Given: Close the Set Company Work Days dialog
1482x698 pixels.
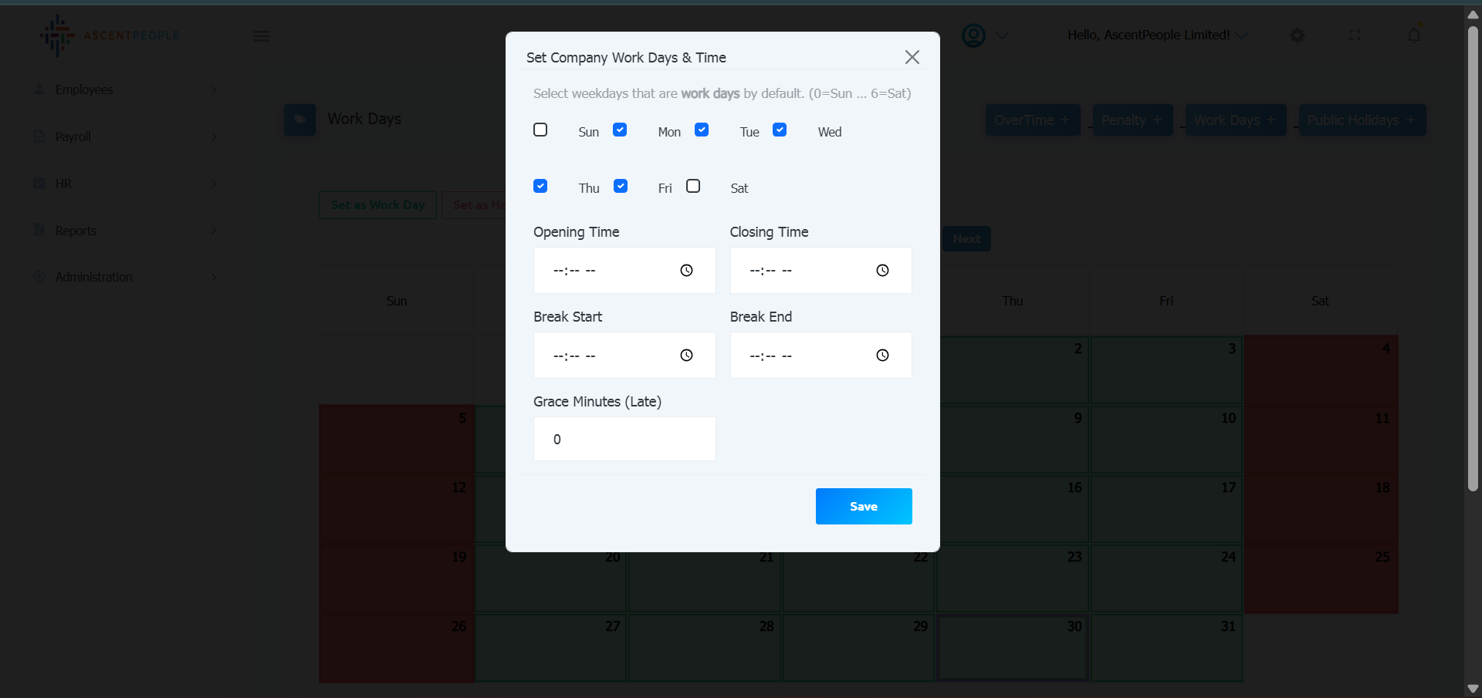Looking at the screenshot, I should pos(912,57).
